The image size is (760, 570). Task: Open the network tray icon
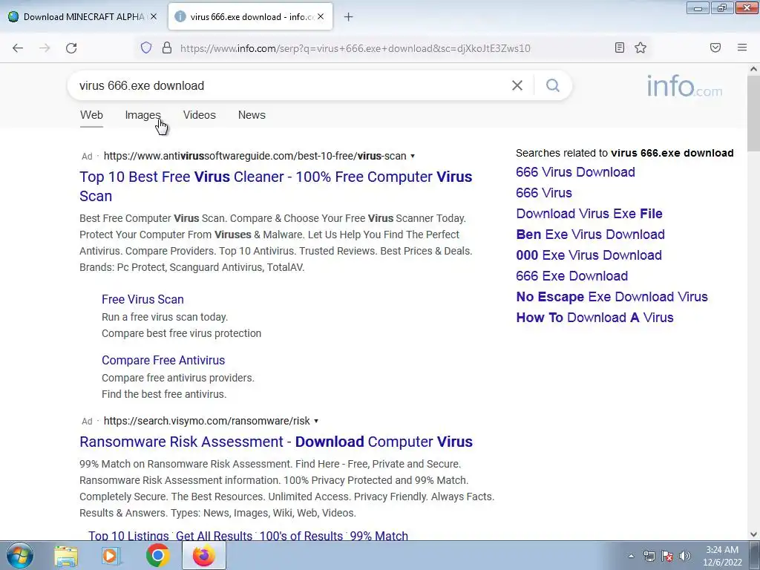tap(649, 556)
